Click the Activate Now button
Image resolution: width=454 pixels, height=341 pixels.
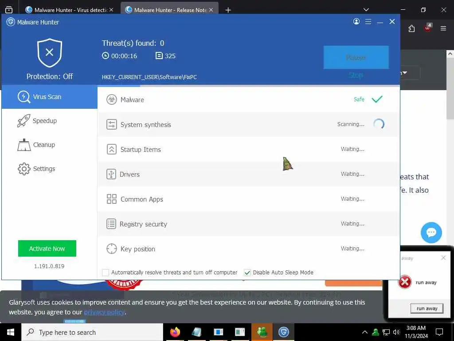coord(47,249)
